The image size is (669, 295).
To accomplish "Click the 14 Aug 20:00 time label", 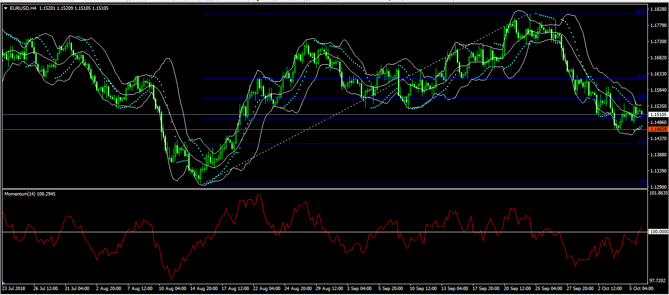I will 203,289.
